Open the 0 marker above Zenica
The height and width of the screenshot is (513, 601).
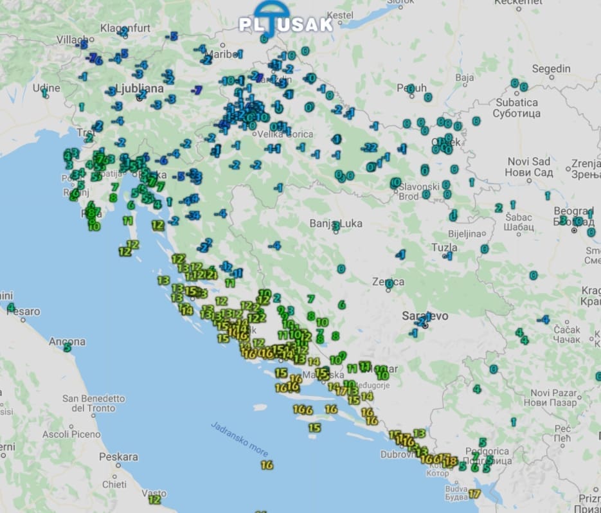[x=341, y=269]
